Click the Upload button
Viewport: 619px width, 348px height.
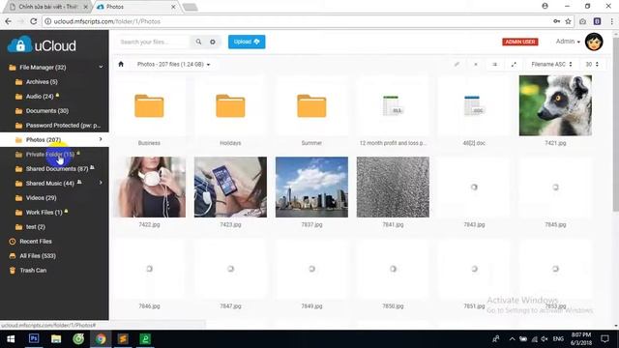(247, 42)
